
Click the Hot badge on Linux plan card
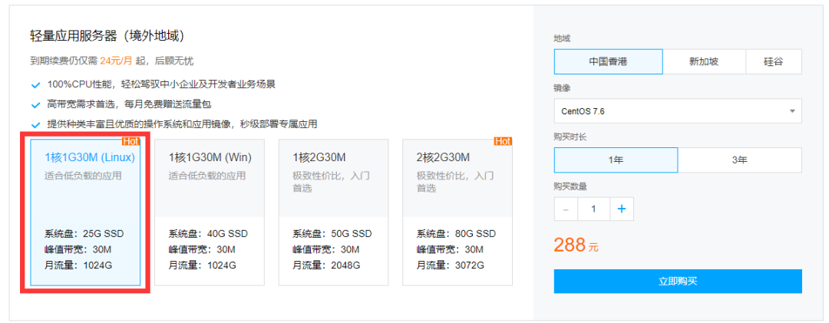pos(131,141)
